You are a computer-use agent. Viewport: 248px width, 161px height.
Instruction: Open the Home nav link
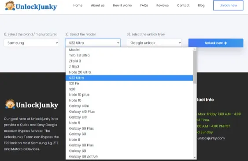coord(78,5)
